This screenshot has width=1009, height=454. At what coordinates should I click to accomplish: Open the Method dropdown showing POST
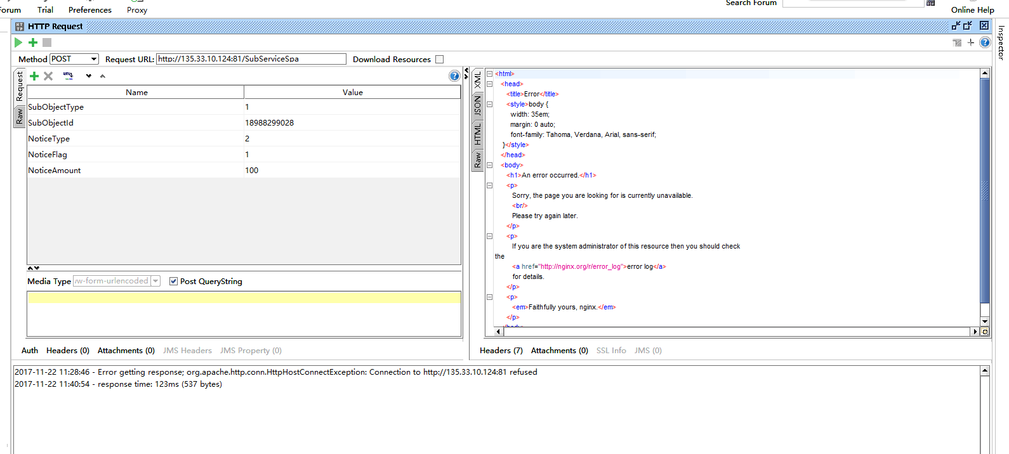(x=74, y=59)
